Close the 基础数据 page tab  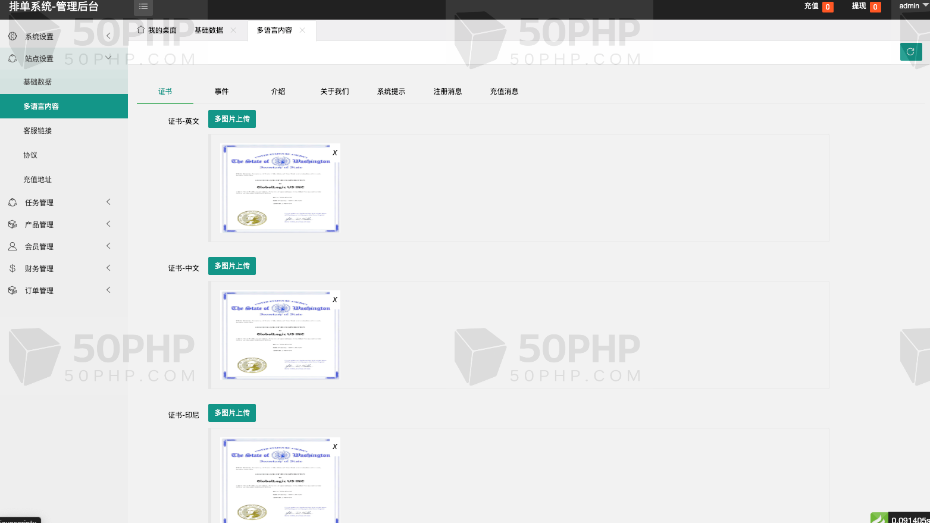tap(233, 30)
